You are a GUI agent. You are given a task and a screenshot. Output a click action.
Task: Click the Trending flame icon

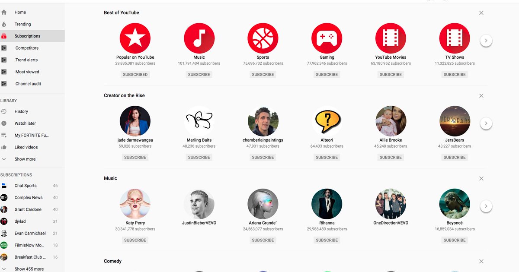[x=4, y=24]
